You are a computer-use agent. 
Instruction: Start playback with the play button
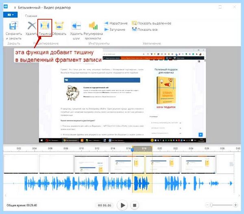[122, 205]
